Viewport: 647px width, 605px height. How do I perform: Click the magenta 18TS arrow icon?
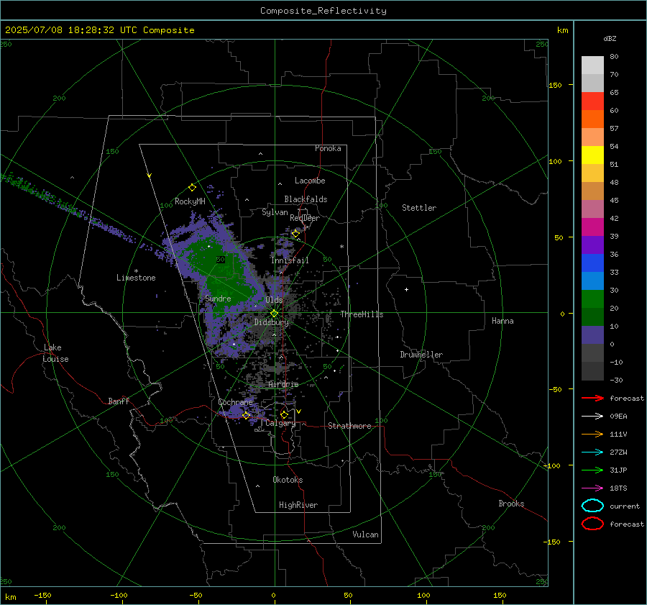pos(592,488)
